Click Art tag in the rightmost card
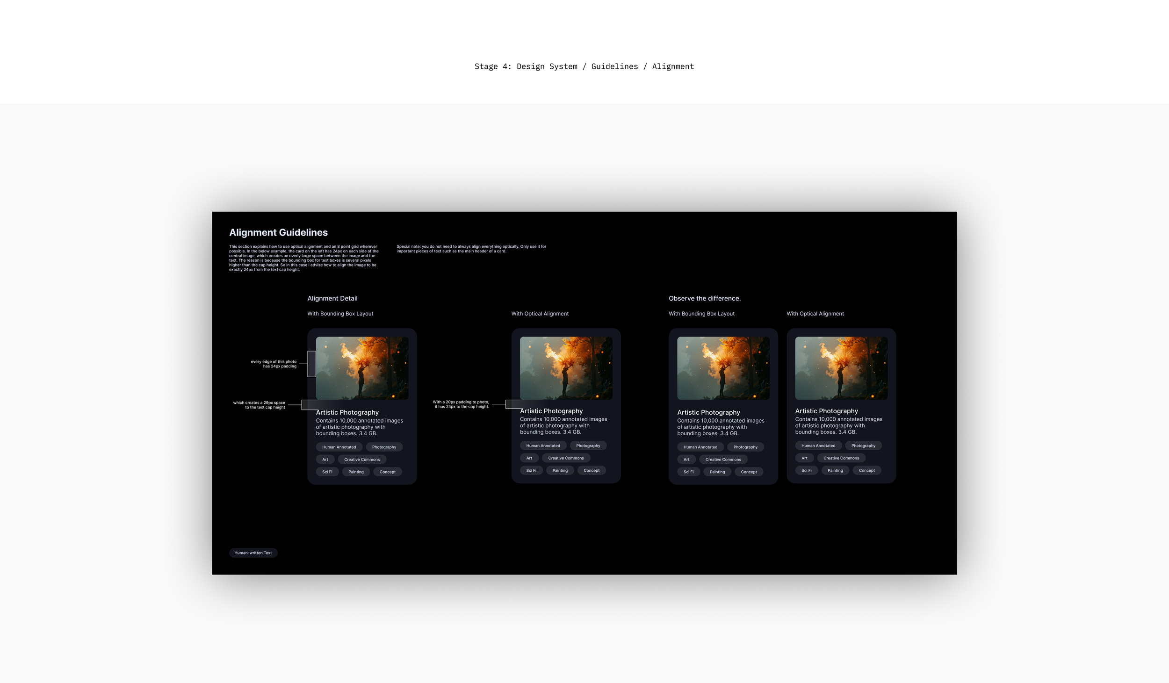Screen dimensions: 1169x683 pos(804,458)
